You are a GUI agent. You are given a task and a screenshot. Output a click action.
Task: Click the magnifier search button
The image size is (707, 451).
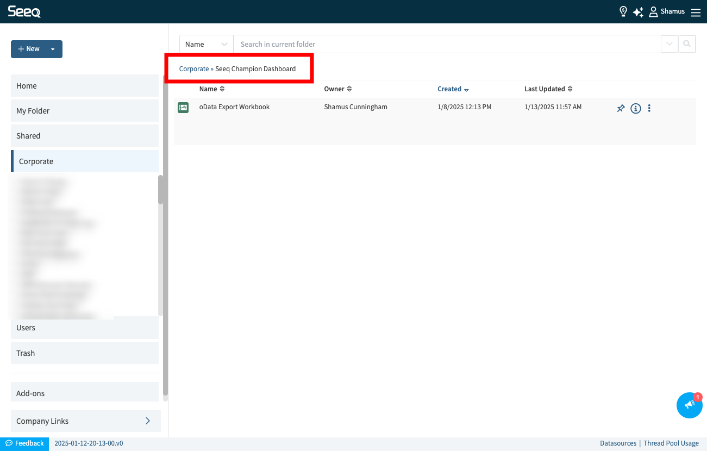click(687, 44)
